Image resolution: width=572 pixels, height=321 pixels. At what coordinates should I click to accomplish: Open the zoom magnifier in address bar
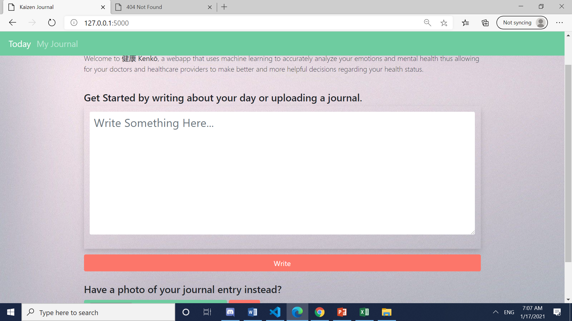[x=427, y=23]
